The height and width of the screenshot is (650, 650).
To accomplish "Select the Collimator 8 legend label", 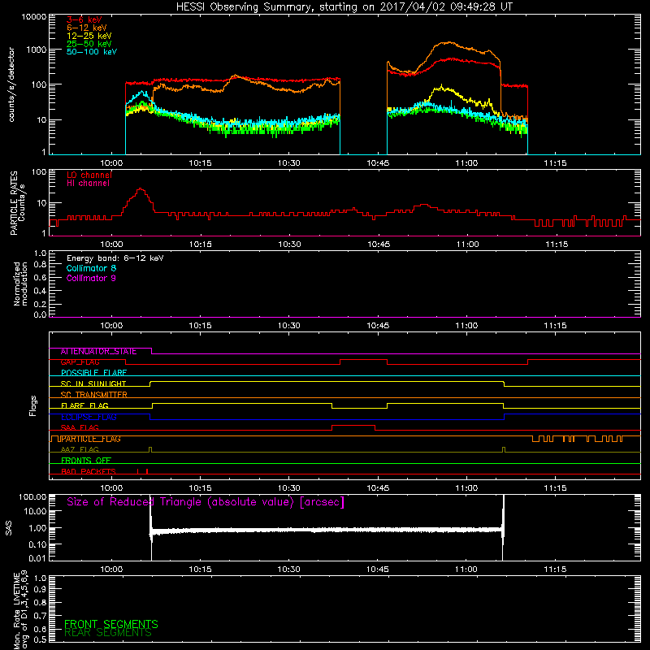I will pyautogui.click(x=91, y=268).
